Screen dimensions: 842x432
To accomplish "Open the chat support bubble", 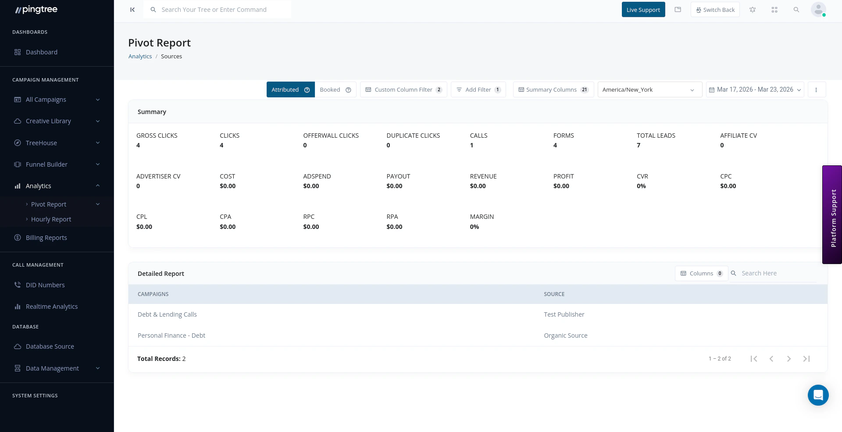I will tap(818, 395).
